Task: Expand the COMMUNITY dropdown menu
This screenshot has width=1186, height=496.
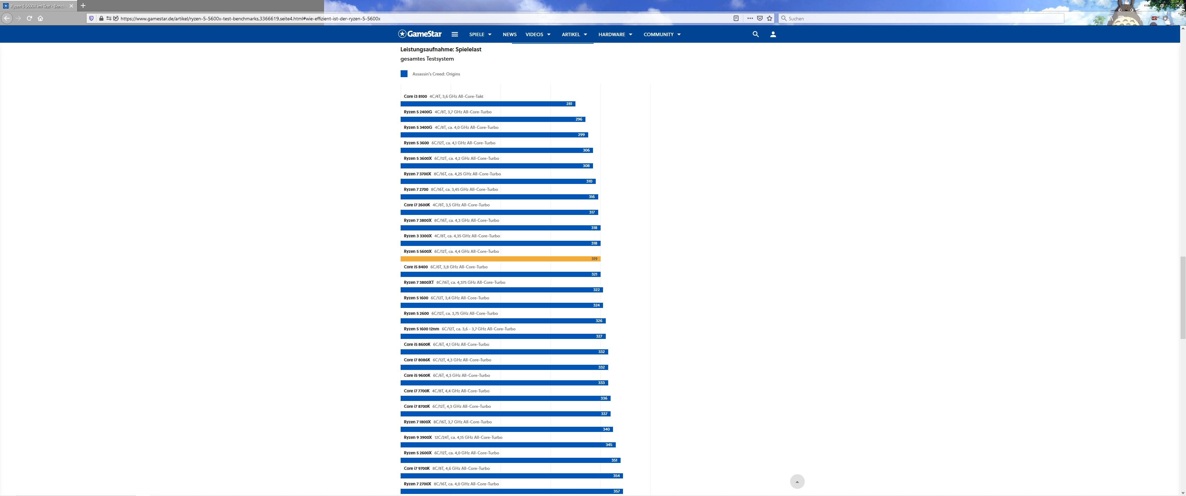Action: tap(662, 34)
